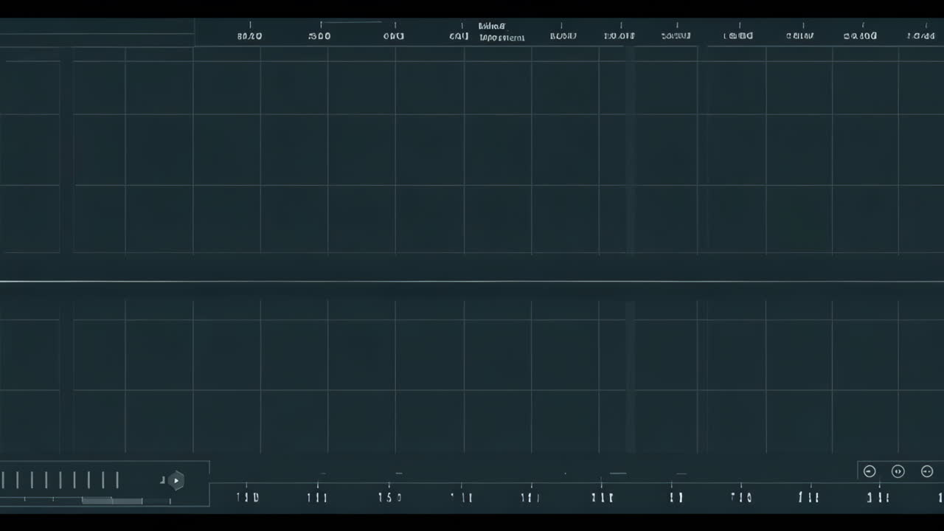This screenshot has width=944, height=531.
Task: Toggle the first meter segment
Action: tap(2, 479)
